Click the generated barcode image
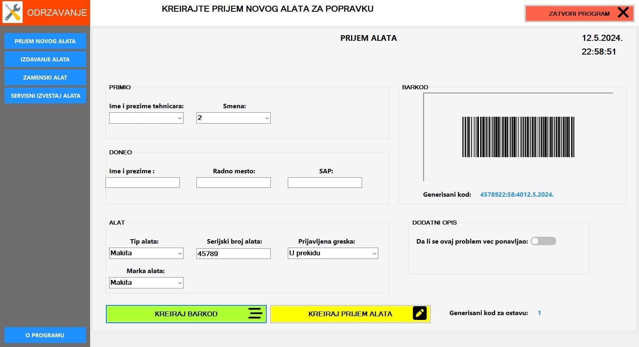Image resolution: width=639 pixels, height=347 pixels. [518, 137]
